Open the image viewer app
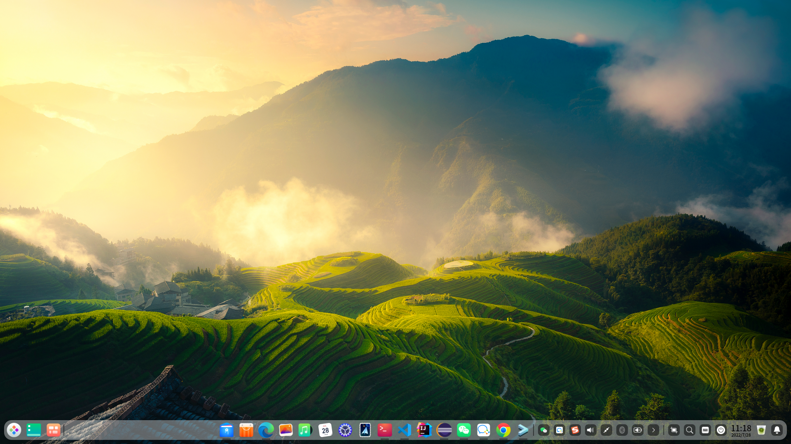 (x=286, y=430)
